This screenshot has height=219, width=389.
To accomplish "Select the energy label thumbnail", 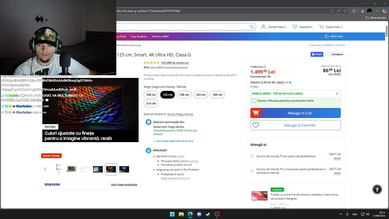I will tap(58, 169).
